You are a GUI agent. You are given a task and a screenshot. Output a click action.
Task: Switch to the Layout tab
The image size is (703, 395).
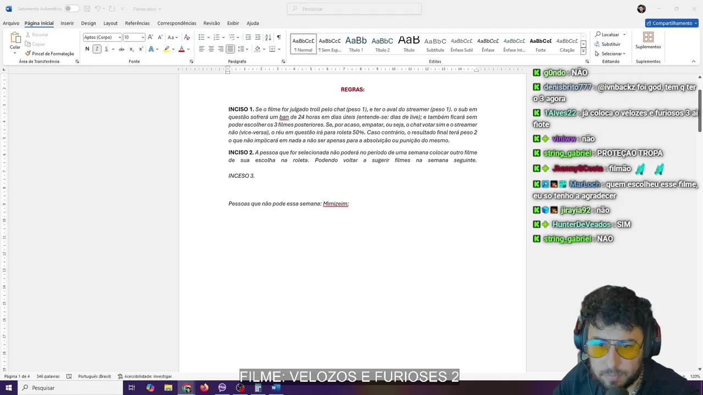110,23
